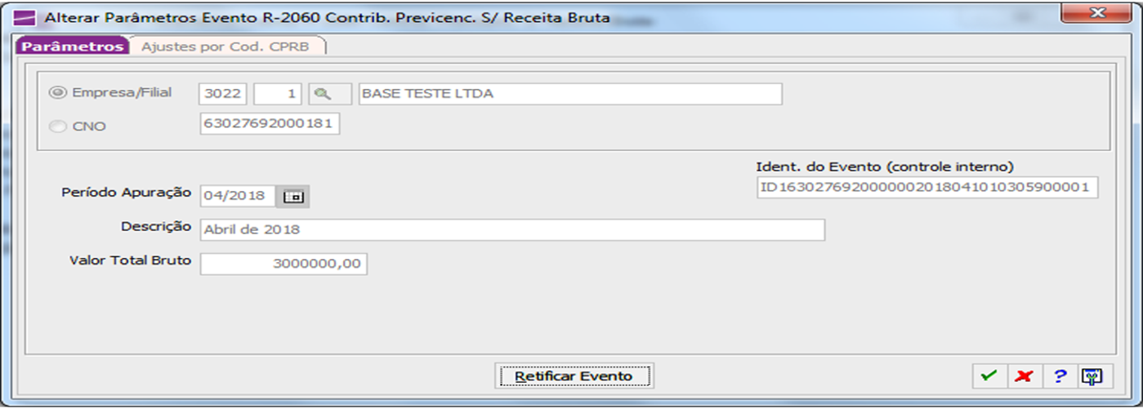
Task: Open the Parâmetros tab
Action: point(73,47)
